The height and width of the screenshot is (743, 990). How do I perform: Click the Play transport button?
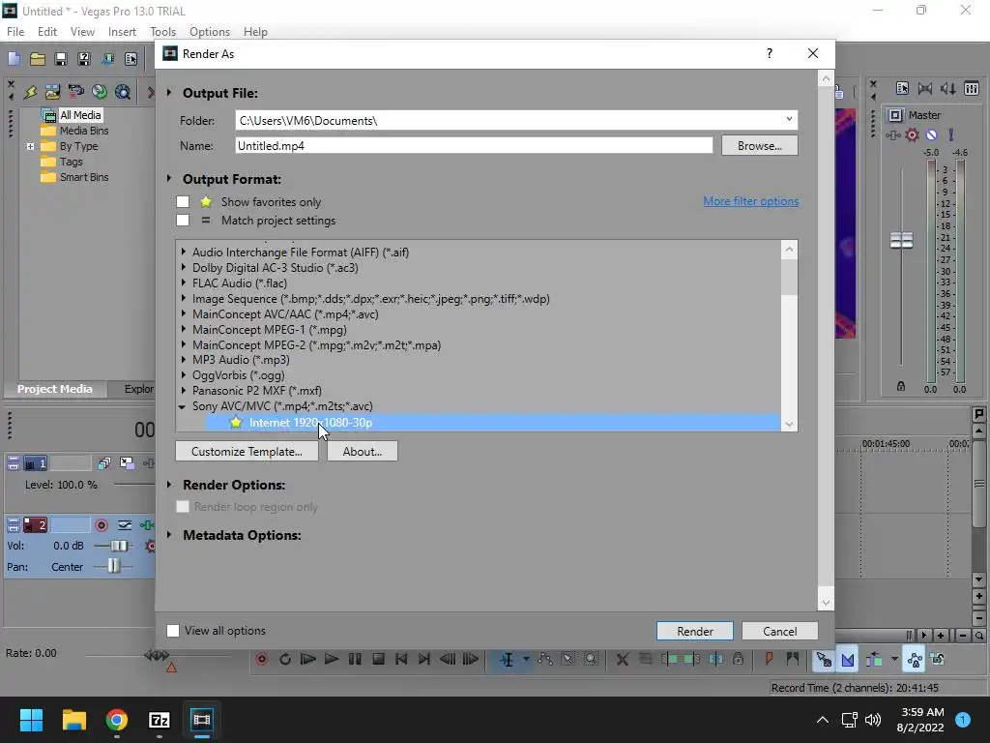(x=332, y=660)
